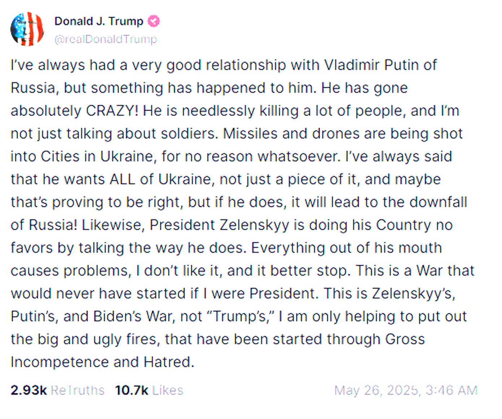The width and height of the screenshot is (502, 419).
Task: Click the 10.7k likes count
Action: point(131,390)
